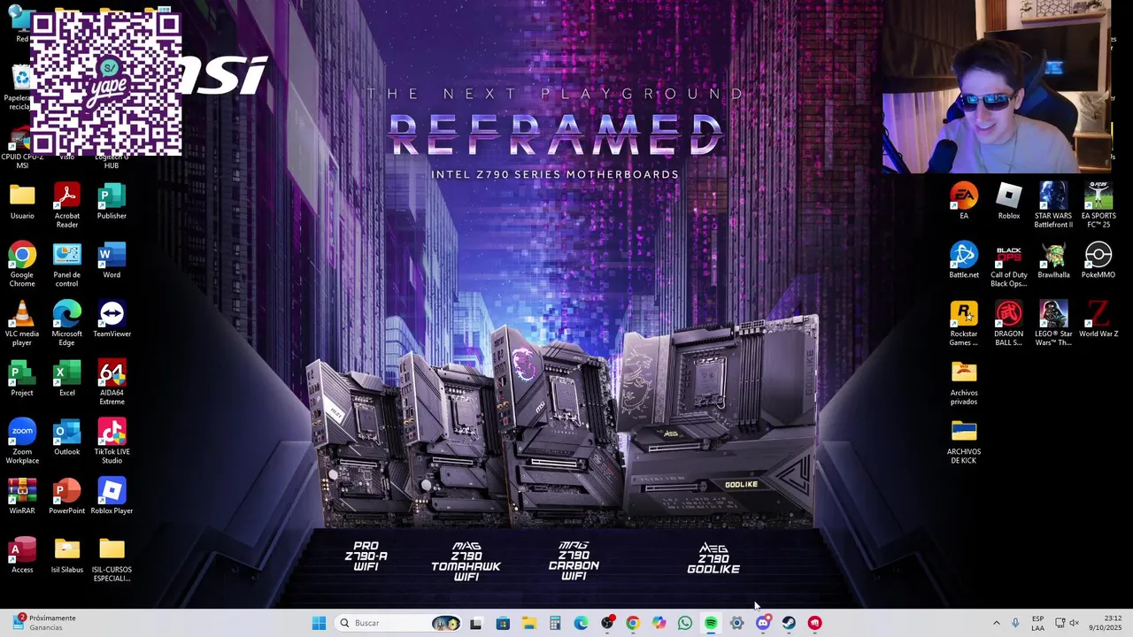Open the Calculator taskbar icon

point(555,623)
